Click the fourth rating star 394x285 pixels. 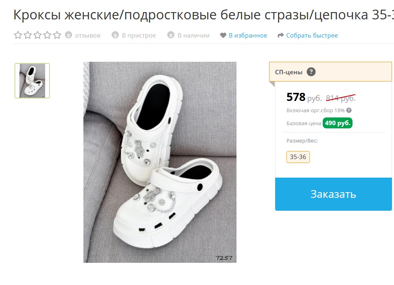[x=47, y=35]
